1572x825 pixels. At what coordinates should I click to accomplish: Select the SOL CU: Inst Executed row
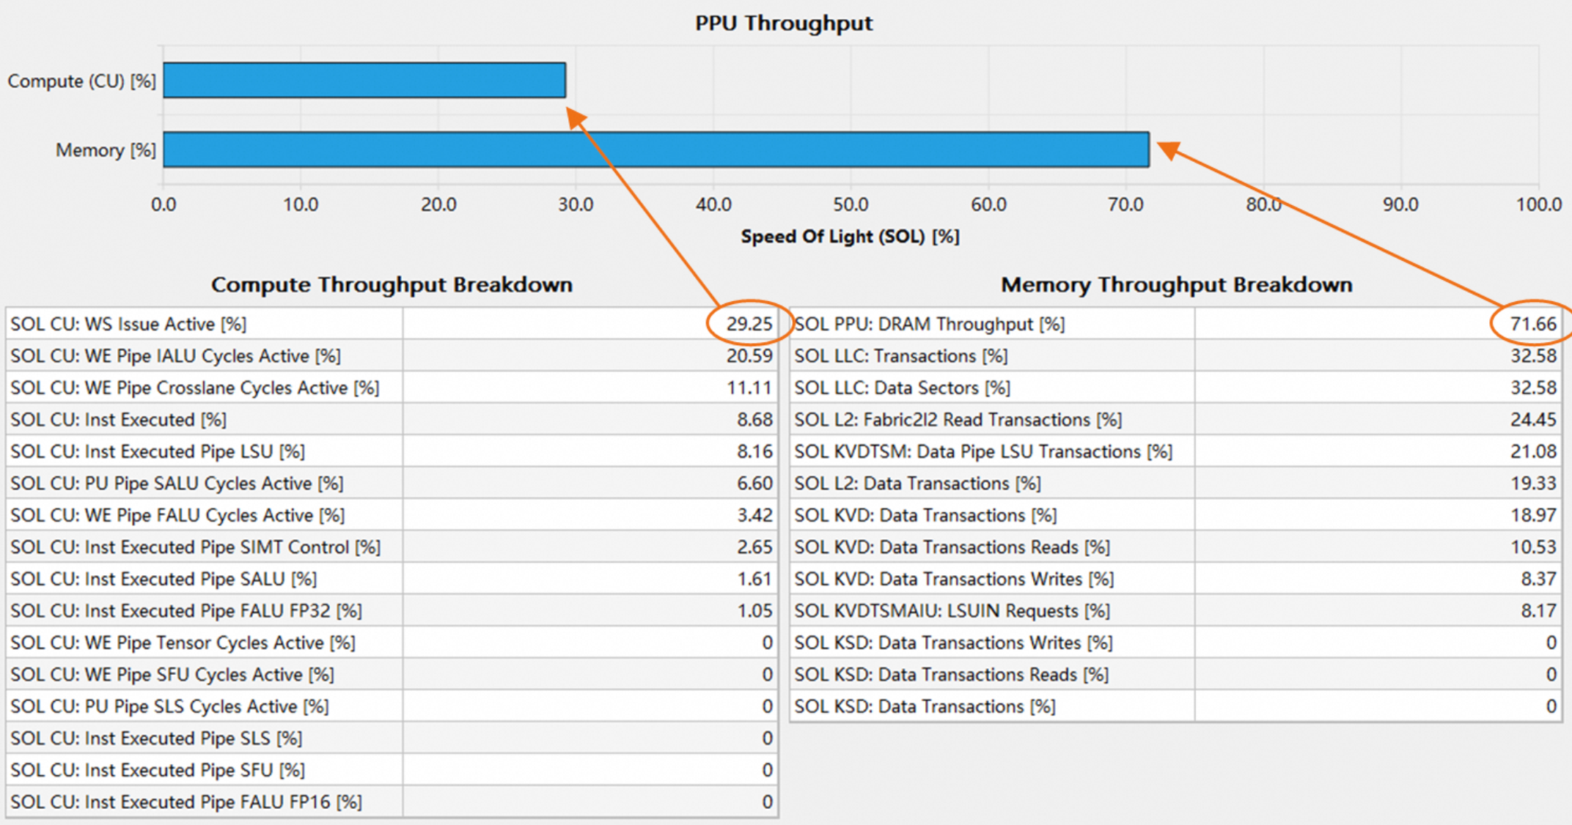tap(118, 420)
